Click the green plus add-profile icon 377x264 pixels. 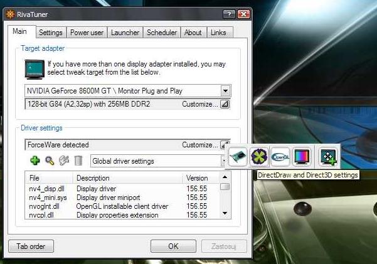[35, 161]
